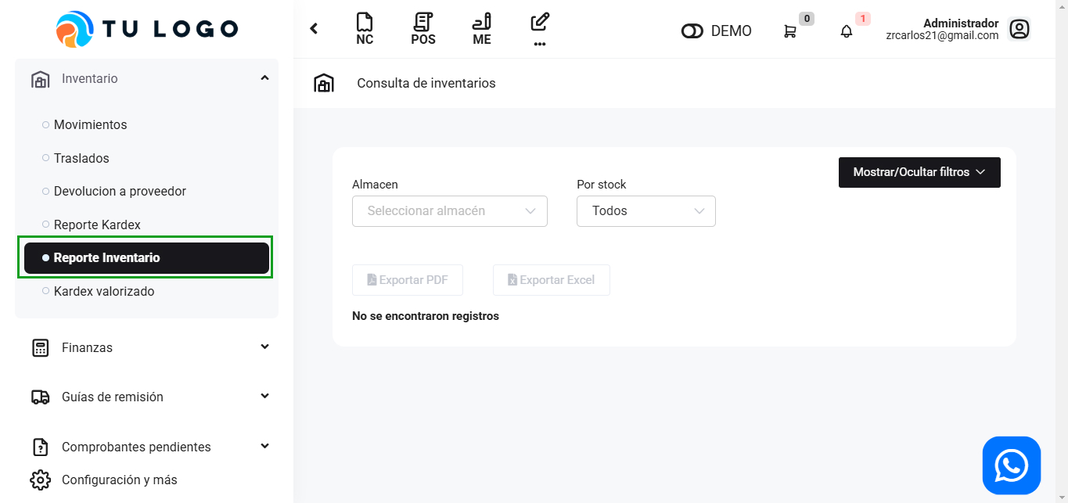Viewport: 1068px width, 503px height.
Task: Expand Guías de remisión menu
Action: 146,397
